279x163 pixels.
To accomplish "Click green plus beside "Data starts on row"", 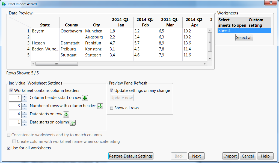I will click(x=66, y=114).
